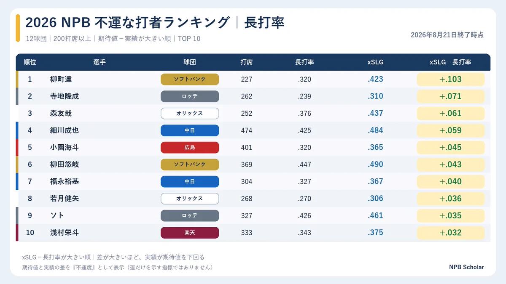This screenshot has height=284, width=506.
Task: Click the 2026年8月21日終了時点 date label
Action: 447,35
